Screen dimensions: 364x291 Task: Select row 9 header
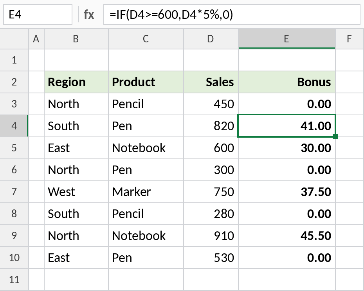click(14, 236)
